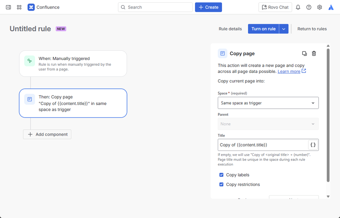
Task: Toggle the sidebar collapse icon
Action: tap(9, 7)
